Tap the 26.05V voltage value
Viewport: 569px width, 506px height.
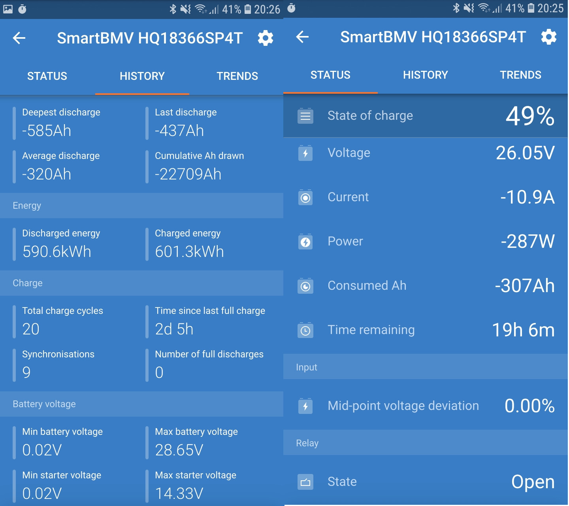525,153
